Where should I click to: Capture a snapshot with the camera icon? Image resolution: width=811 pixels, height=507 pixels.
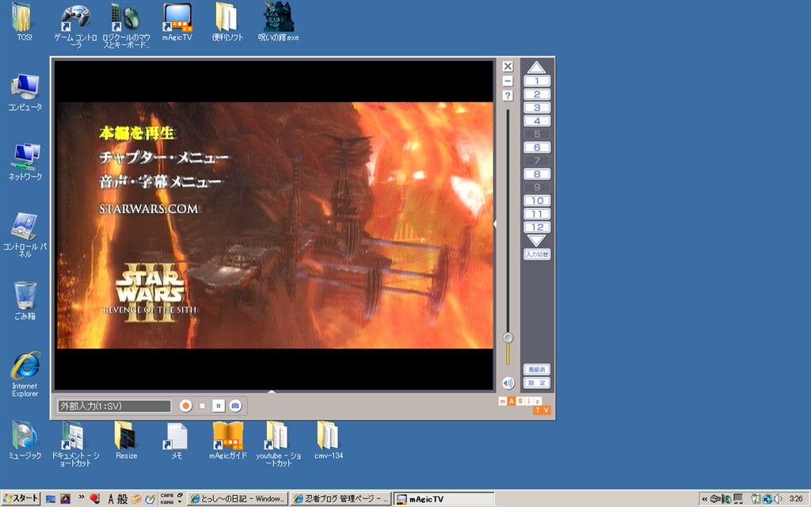[x=235, y=406]
